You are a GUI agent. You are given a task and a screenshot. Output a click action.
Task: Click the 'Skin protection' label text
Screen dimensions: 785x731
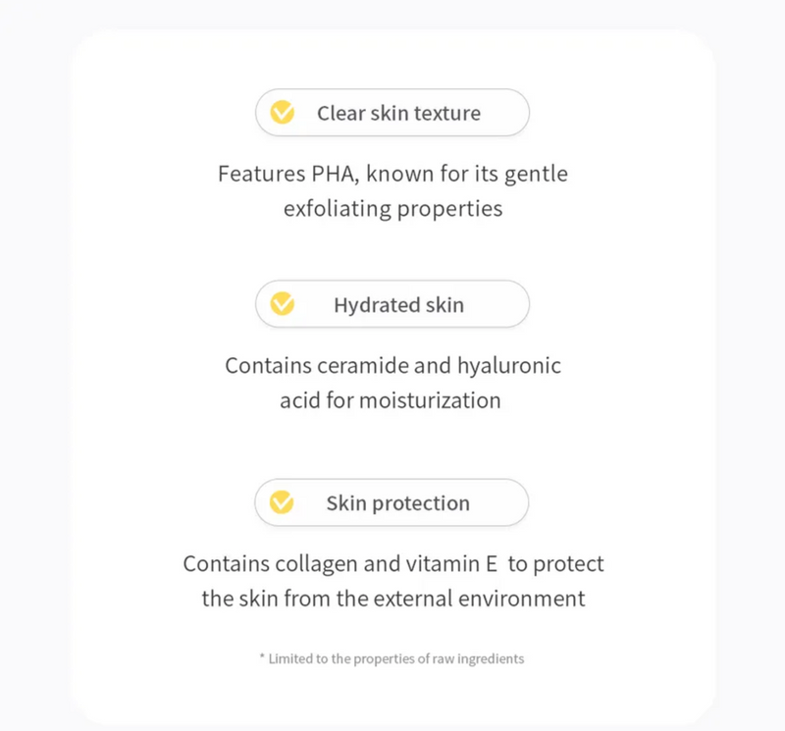click(398, 503)
